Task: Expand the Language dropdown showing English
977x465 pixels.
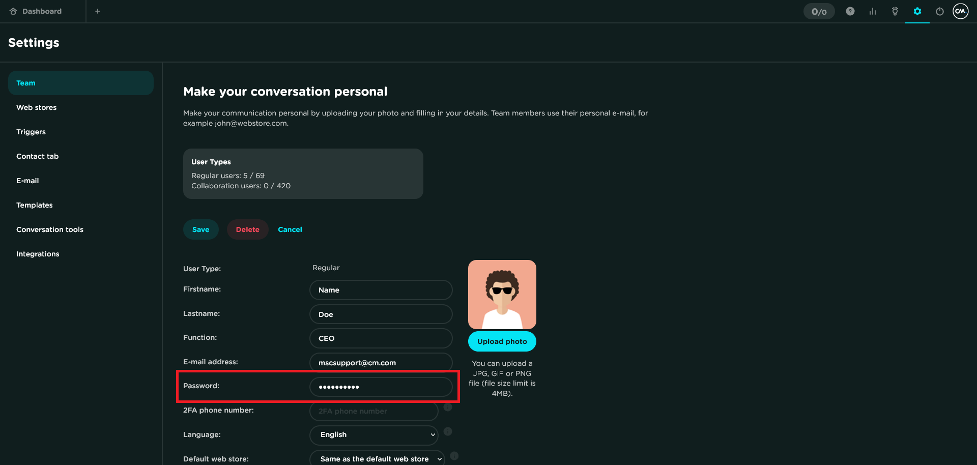Action: point(374,435)
